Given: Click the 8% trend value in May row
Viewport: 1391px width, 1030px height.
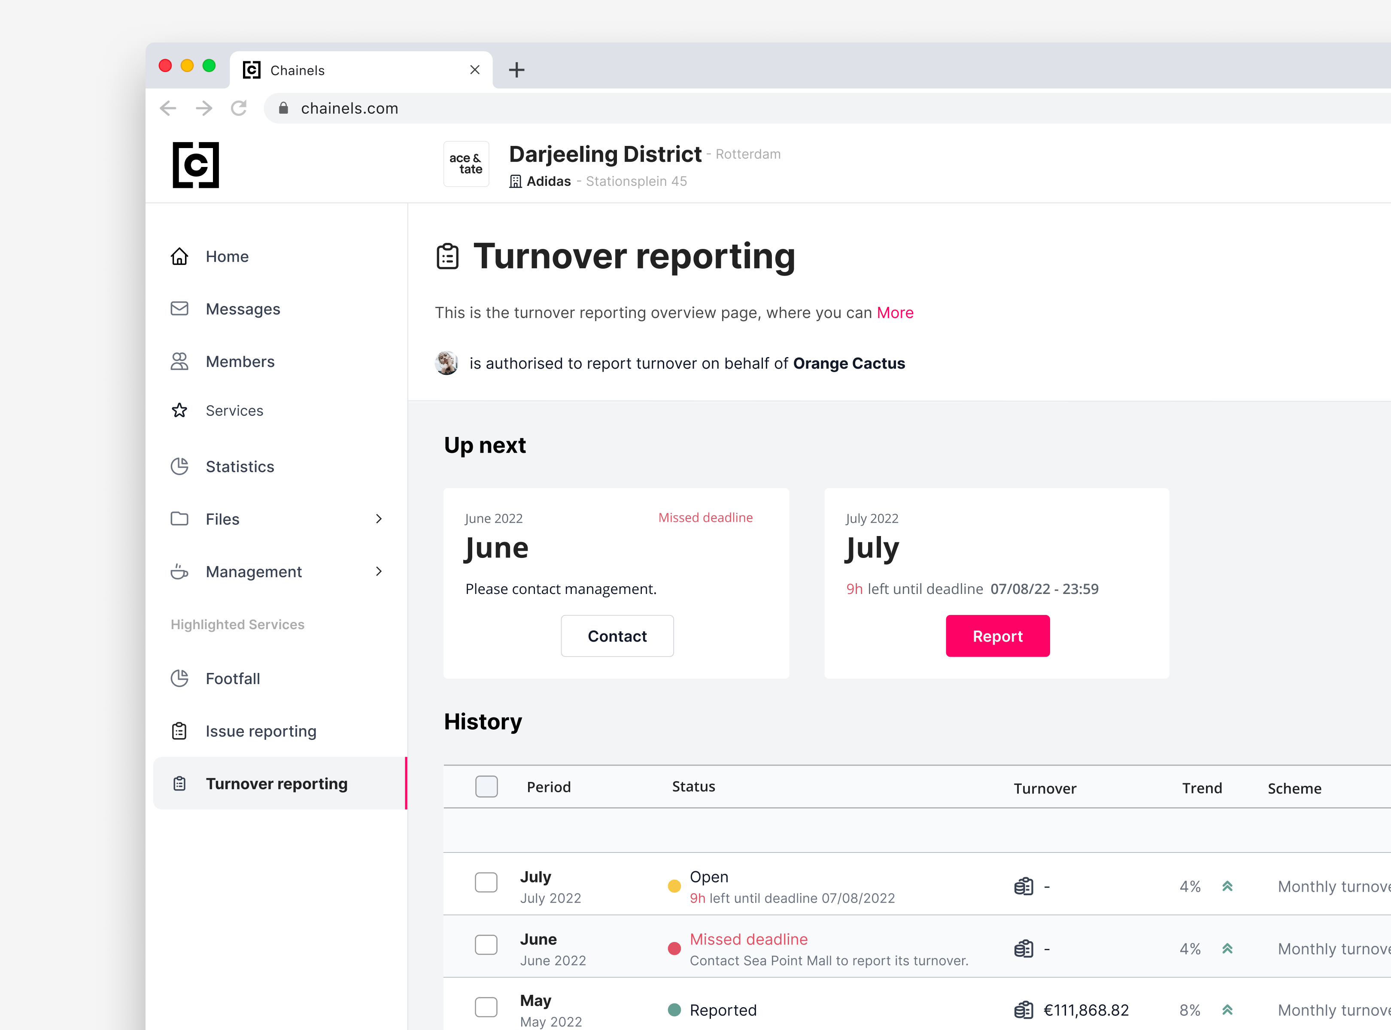Looking at the screenshot, I should (x=1190, y=1010).
